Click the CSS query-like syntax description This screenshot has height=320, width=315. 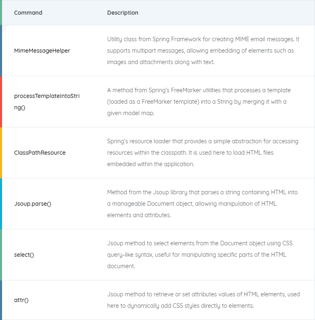click(200, 255)
